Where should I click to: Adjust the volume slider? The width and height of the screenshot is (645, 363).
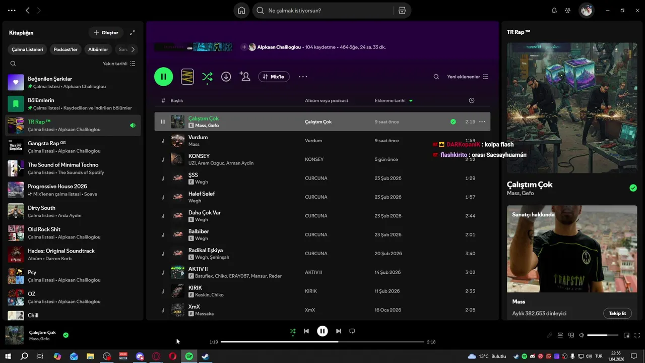pos(603,335)
